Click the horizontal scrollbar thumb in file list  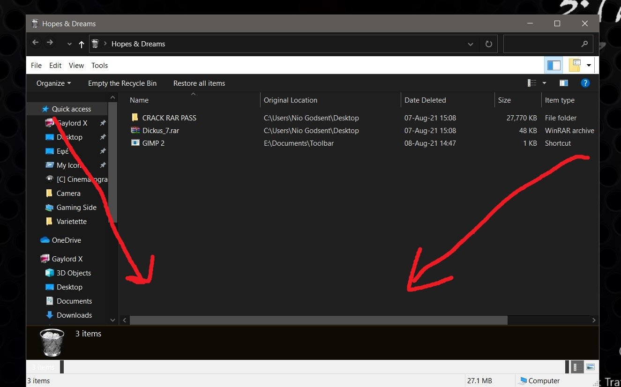(318, 320)
